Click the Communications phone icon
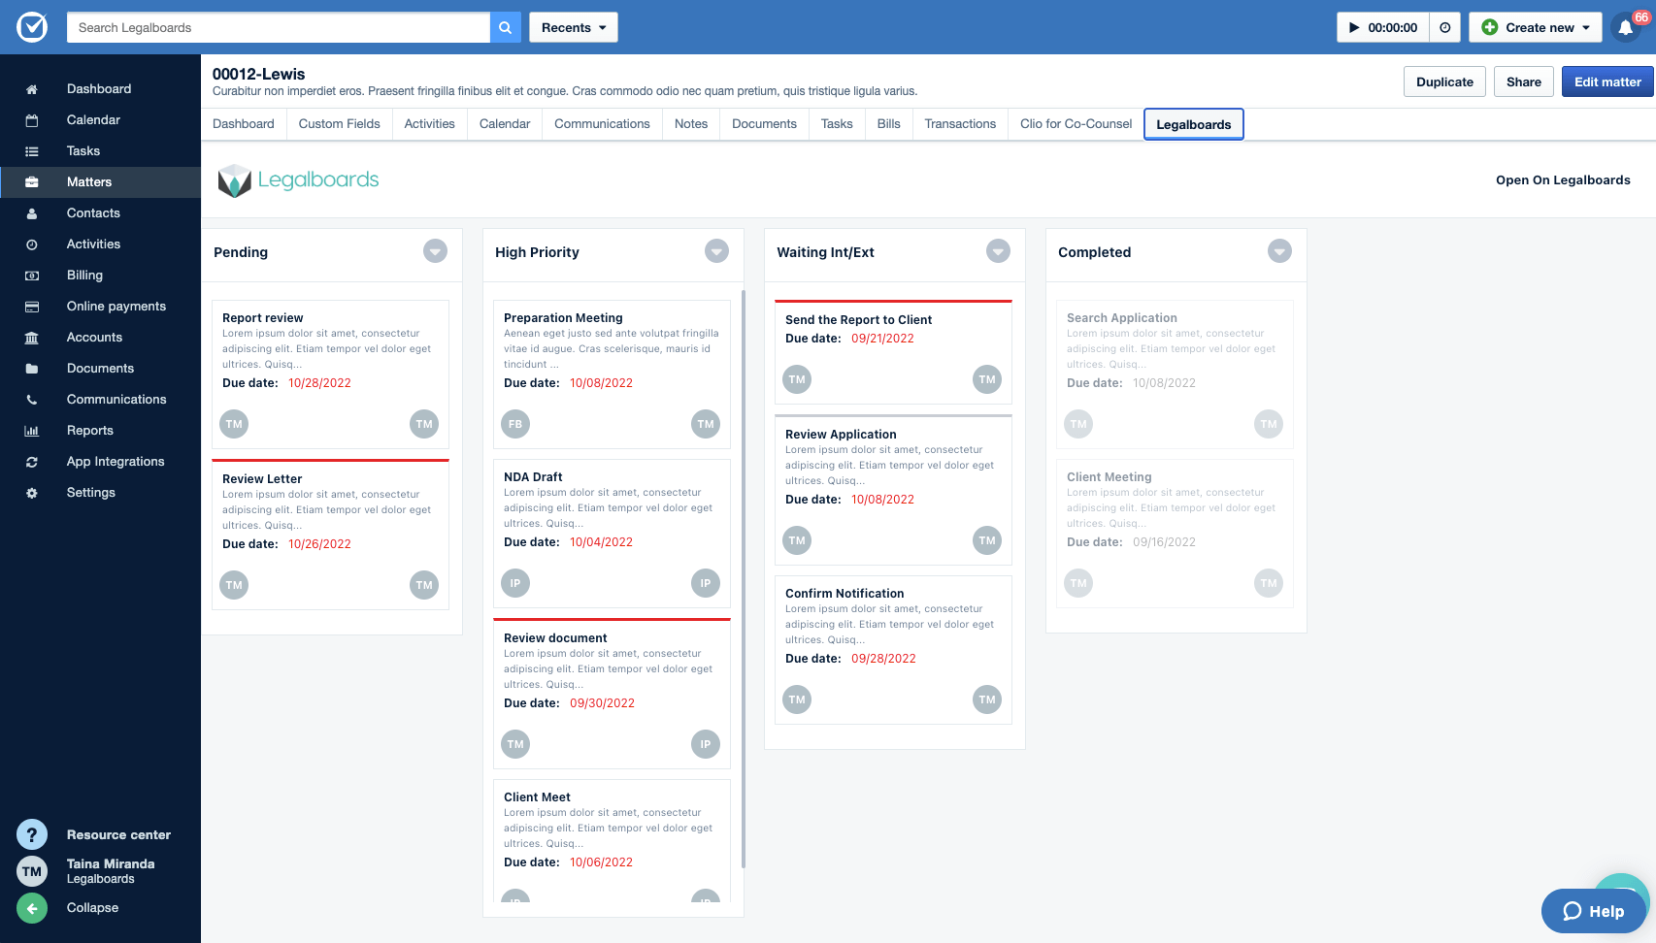This screenshot has height=943, width=1656. point(32,400)
